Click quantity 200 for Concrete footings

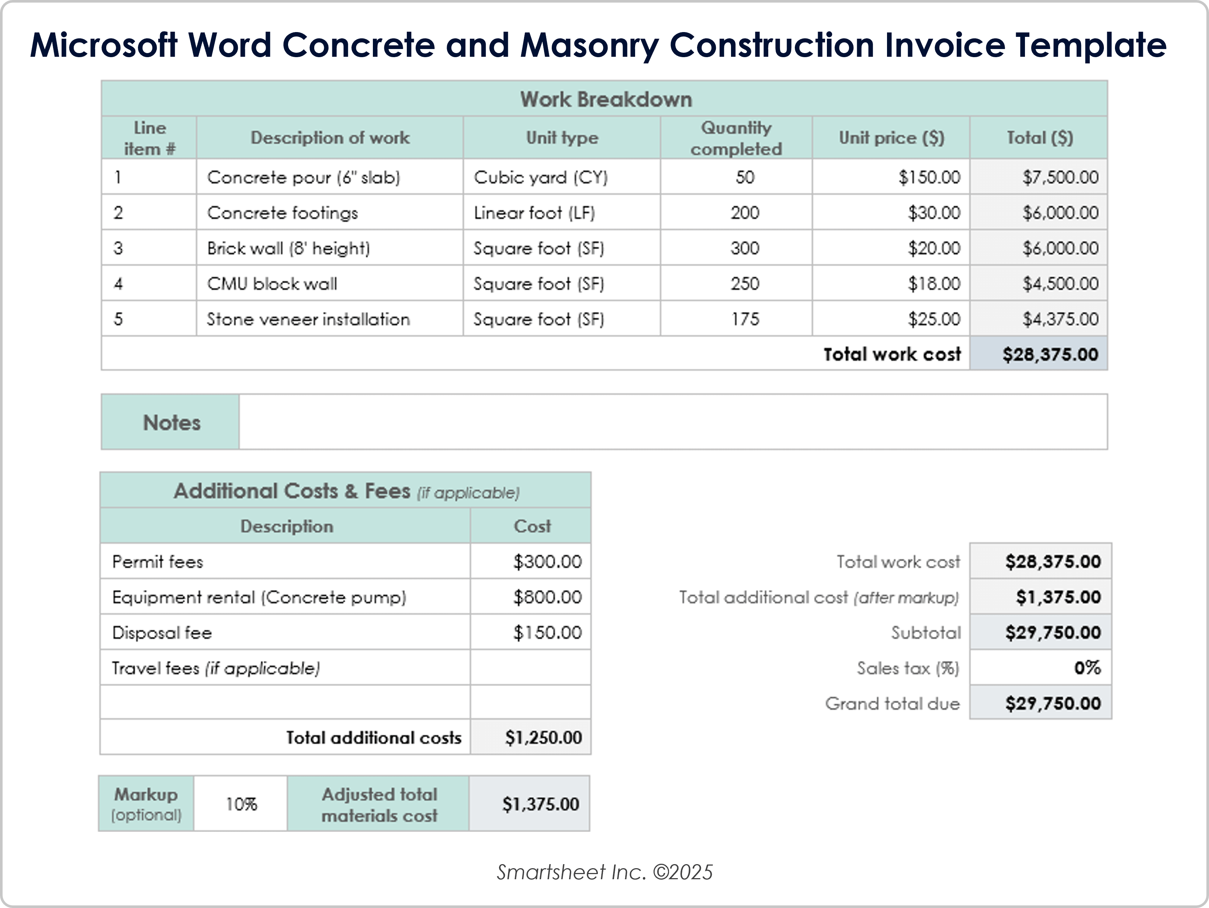(x=744, y=212)
